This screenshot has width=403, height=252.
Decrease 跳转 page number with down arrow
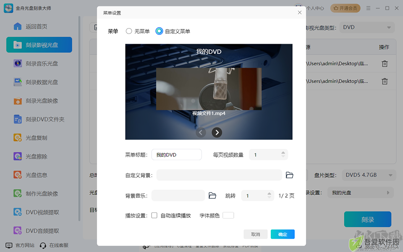269,197
